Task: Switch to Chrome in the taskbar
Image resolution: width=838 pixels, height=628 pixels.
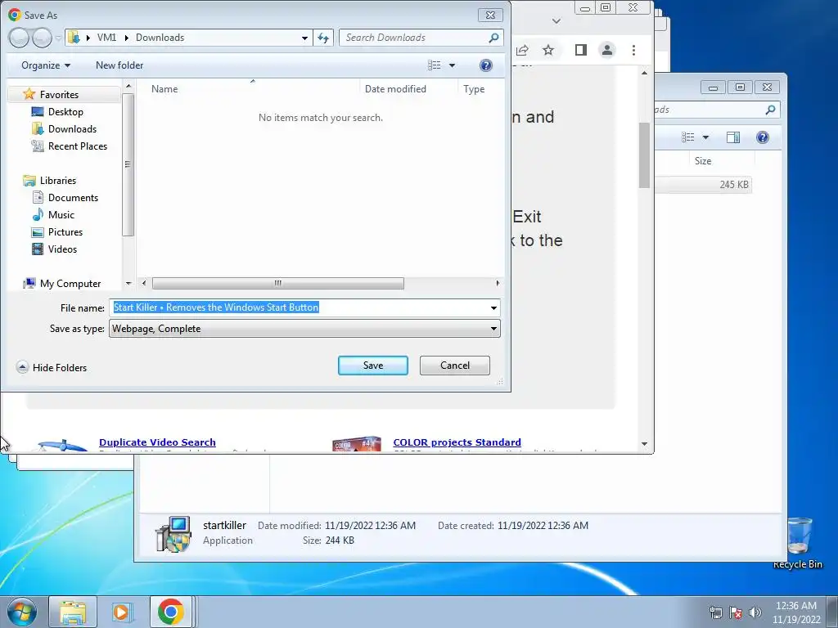Action: [x=171, y=612]
